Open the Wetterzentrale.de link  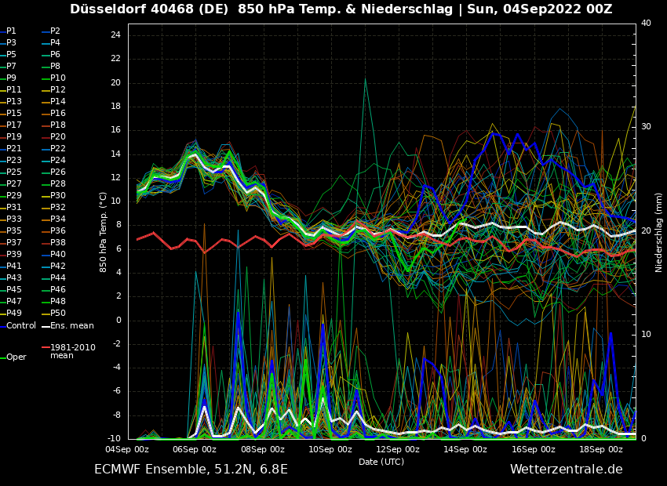566,470
